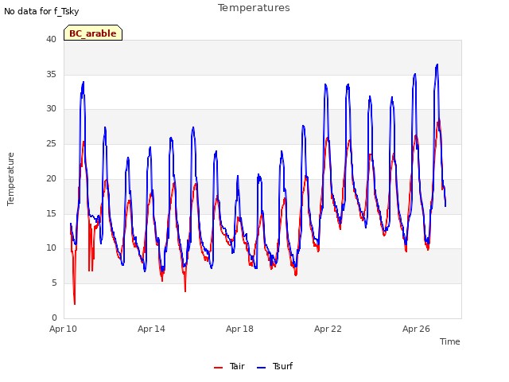This screenshot has height=382, width=509.
Task: Click the 0 y-axis tick label
Action: pos(54,318)
